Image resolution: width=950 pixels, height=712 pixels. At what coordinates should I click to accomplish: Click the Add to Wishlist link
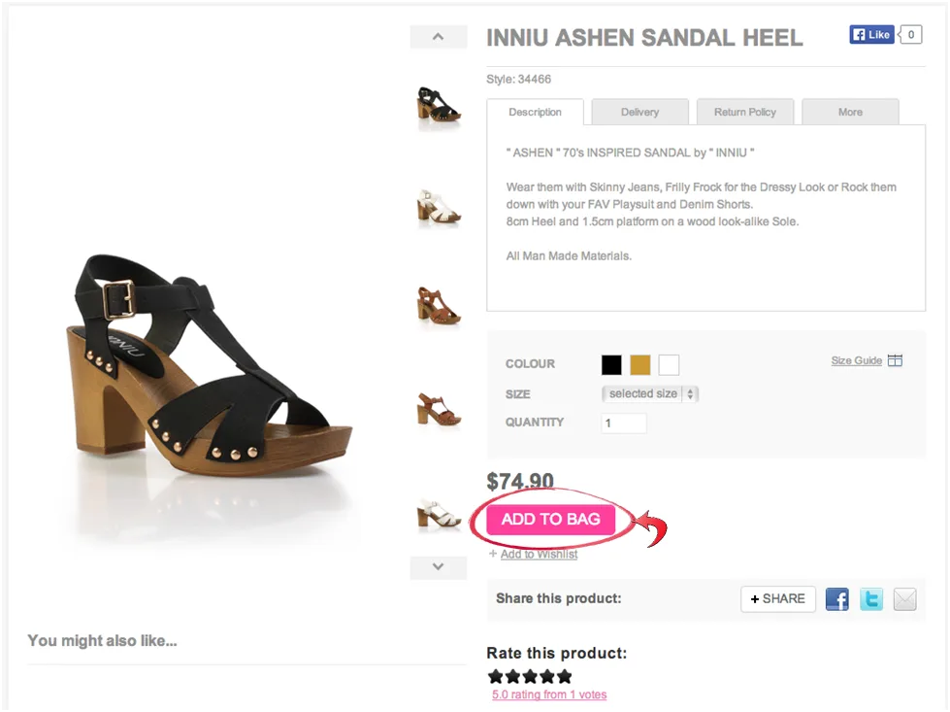(x=539, y=554)
